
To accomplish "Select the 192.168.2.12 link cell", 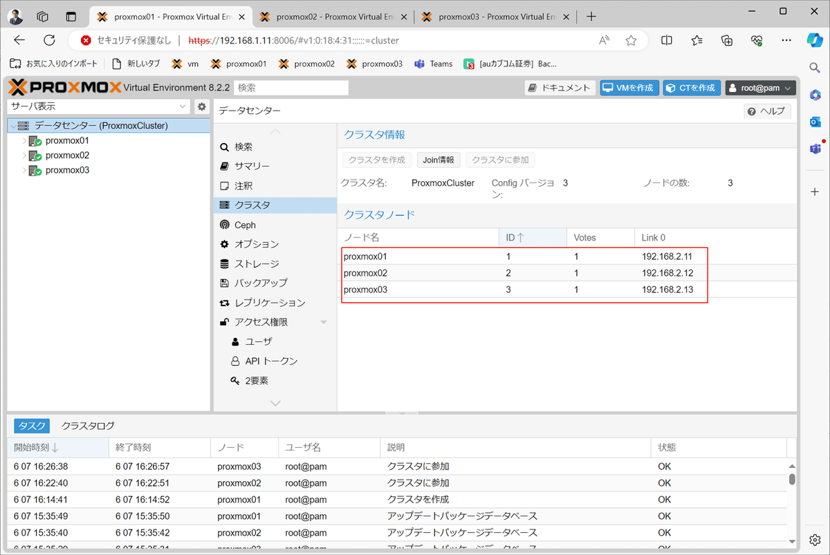I will point(667,273).
